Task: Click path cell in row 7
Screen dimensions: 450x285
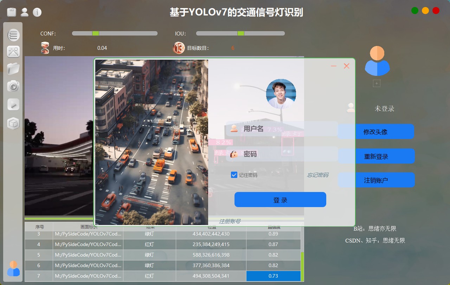Action: [x=88, y=276]
